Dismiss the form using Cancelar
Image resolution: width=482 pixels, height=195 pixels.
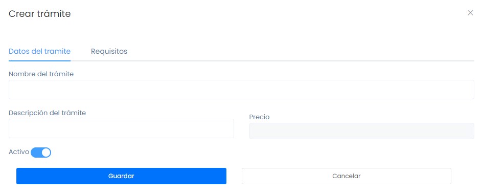tap(347, 176)
